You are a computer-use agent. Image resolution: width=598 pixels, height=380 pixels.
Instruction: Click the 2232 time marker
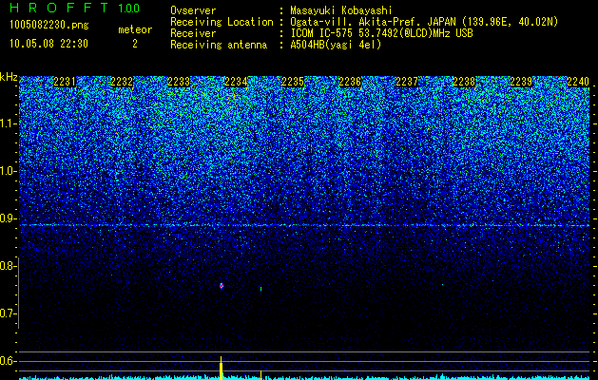(x=122, y=82)
